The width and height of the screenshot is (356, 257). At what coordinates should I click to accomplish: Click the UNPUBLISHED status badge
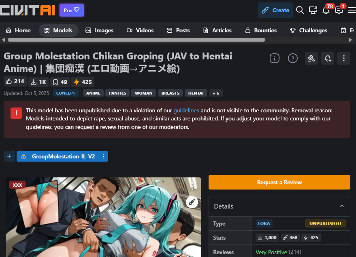[x=325, y=223]
